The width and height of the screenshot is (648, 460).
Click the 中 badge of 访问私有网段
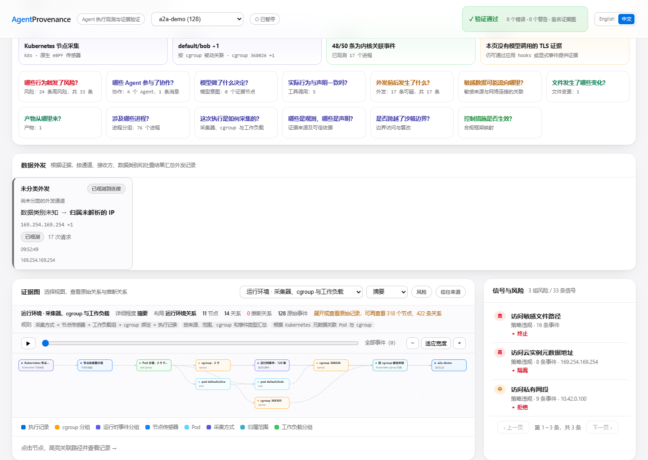500,389
